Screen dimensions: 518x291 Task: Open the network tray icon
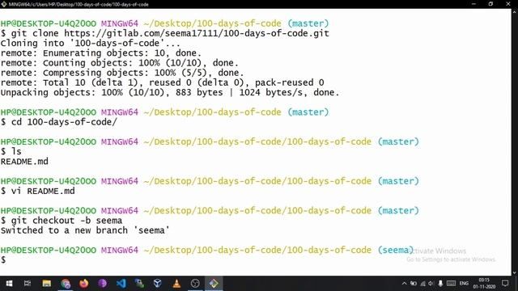[422, 284]
